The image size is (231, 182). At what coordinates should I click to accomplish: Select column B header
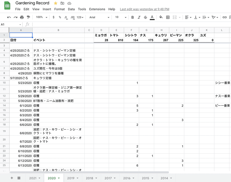point(58,30)
